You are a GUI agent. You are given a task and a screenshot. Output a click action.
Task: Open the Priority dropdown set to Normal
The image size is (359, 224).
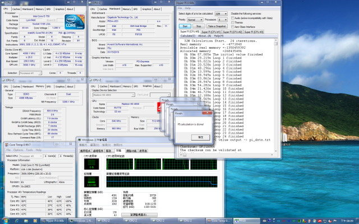[195, 20]
